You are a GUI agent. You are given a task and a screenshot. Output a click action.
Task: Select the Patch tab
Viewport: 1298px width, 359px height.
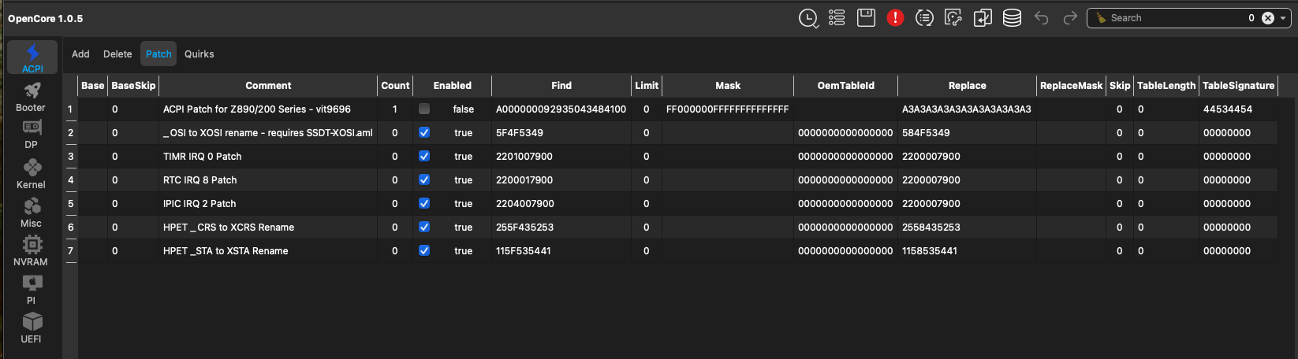click(x=159, y=54)
